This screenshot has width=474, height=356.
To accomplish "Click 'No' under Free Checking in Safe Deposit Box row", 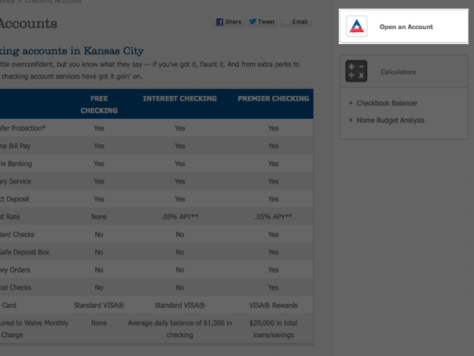I will (x=99, y=252).
